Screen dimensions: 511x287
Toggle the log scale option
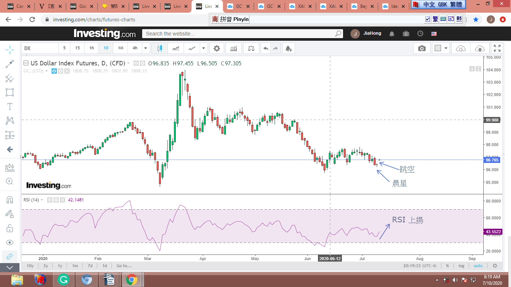(x=462, y=266)
